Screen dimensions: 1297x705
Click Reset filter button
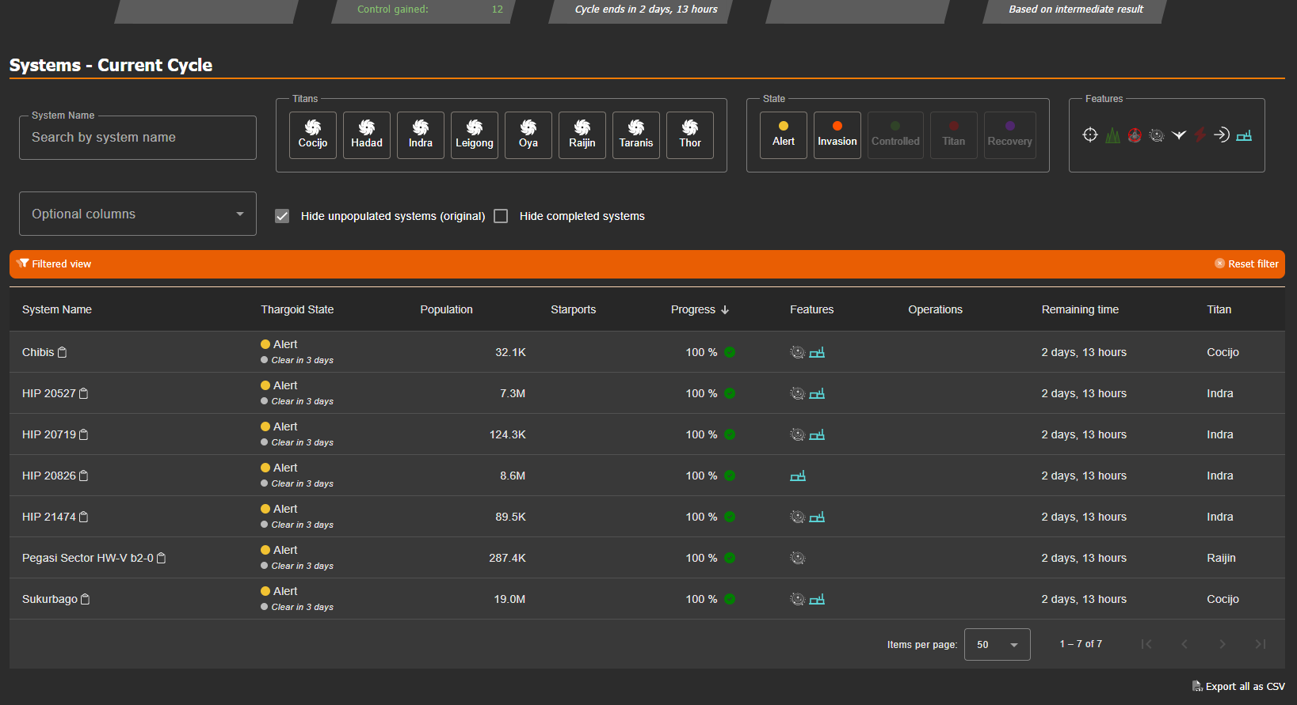(1246, 263)
